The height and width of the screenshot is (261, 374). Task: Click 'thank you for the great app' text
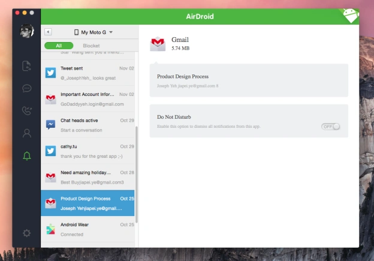91,156
